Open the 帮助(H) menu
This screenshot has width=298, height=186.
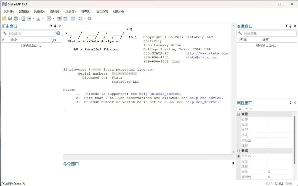click(x=118, y=12)
